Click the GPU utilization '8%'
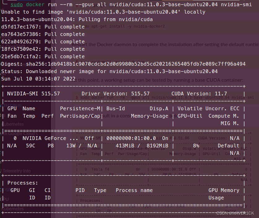 pos(196,146)
